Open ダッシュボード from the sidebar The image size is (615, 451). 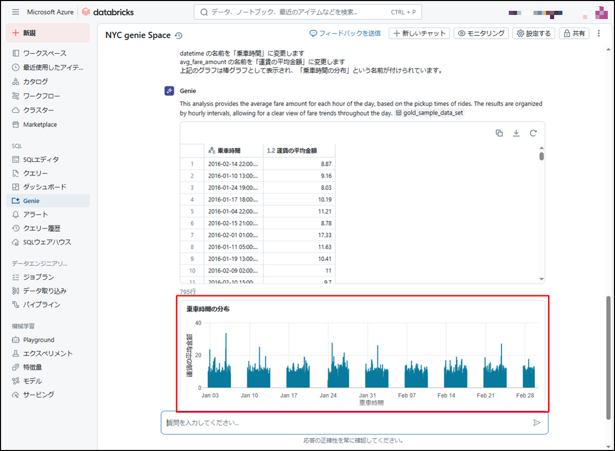pyautogui.click(x=44, y=187)
